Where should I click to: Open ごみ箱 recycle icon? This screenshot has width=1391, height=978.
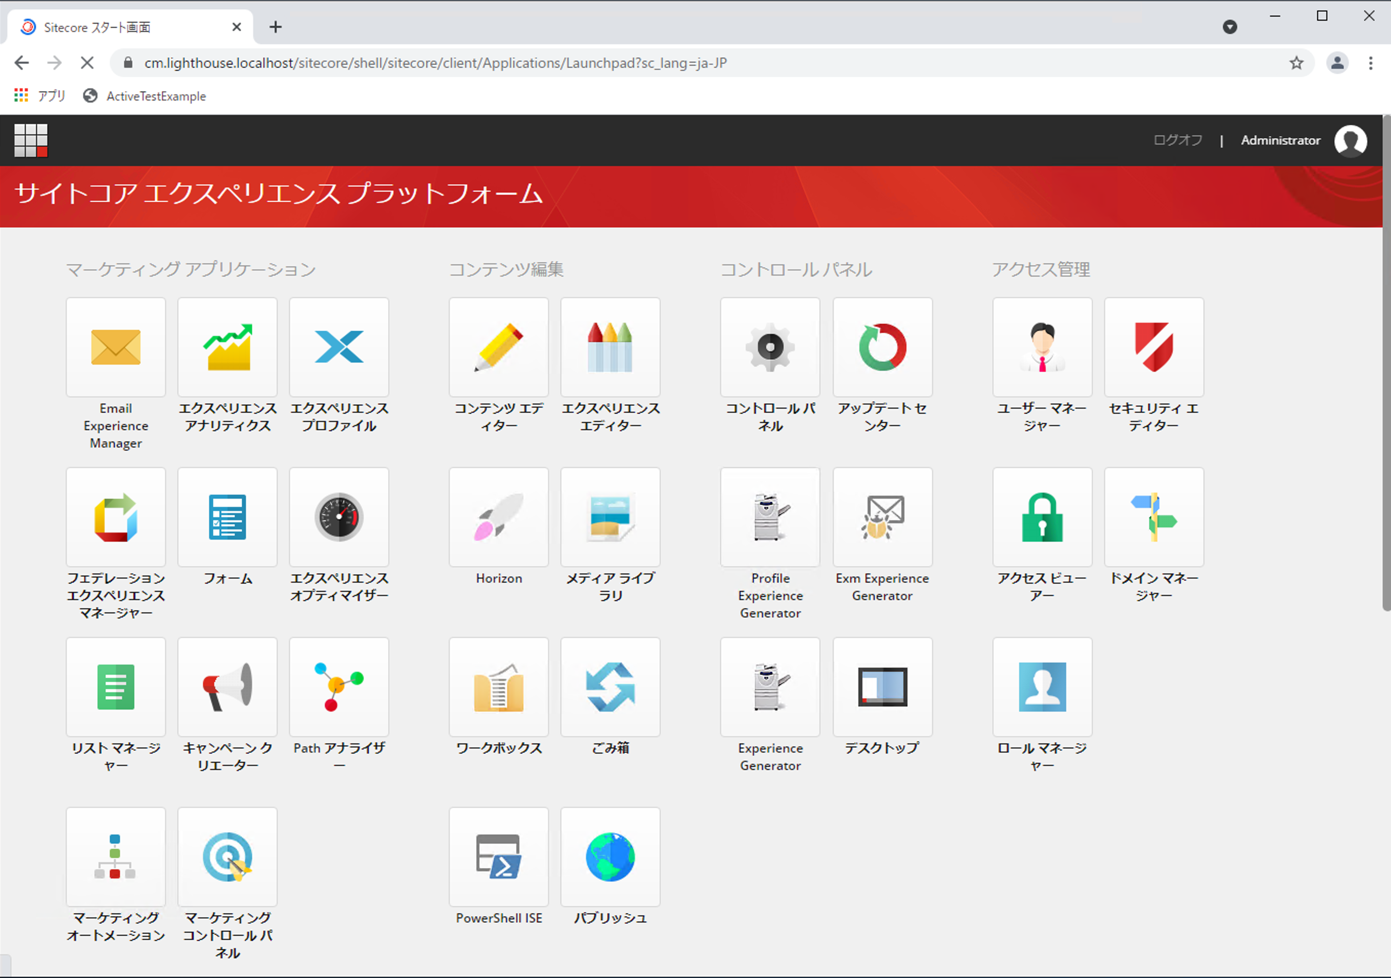tap(610, 687)
